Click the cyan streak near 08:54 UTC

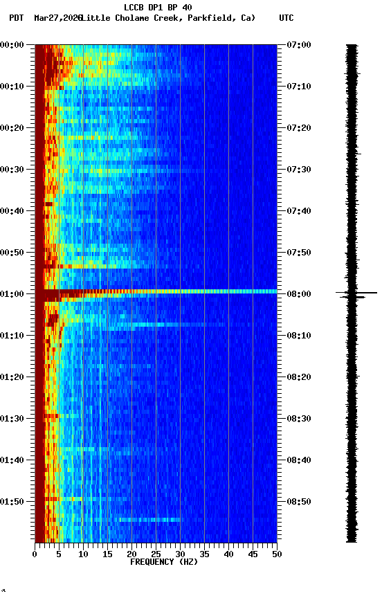149,519
